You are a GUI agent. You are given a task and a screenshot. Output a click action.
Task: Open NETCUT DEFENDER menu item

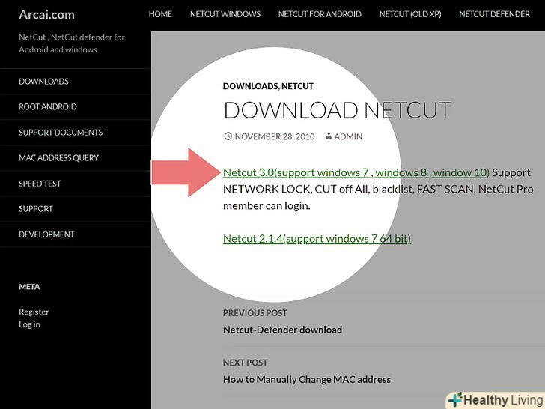[494, 14]
